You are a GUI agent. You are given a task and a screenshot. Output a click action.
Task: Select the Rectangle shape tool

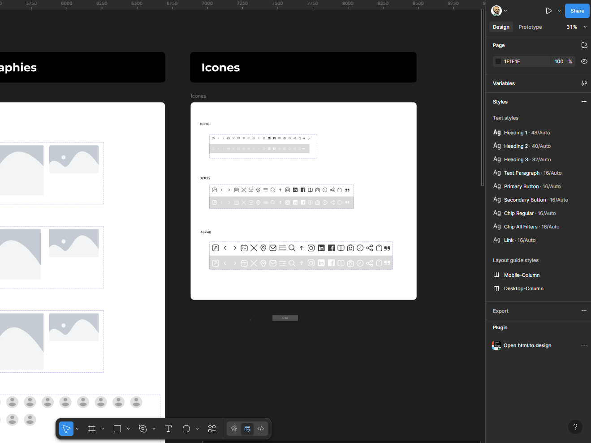pos(117,429)
